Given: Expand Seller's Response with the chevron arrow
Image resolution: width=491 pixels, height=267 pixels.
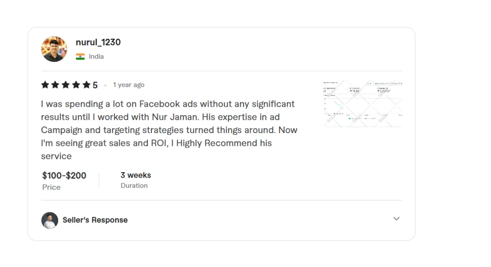Looking at the screenshot, I should pyautogui.click(x=396, y=219).
